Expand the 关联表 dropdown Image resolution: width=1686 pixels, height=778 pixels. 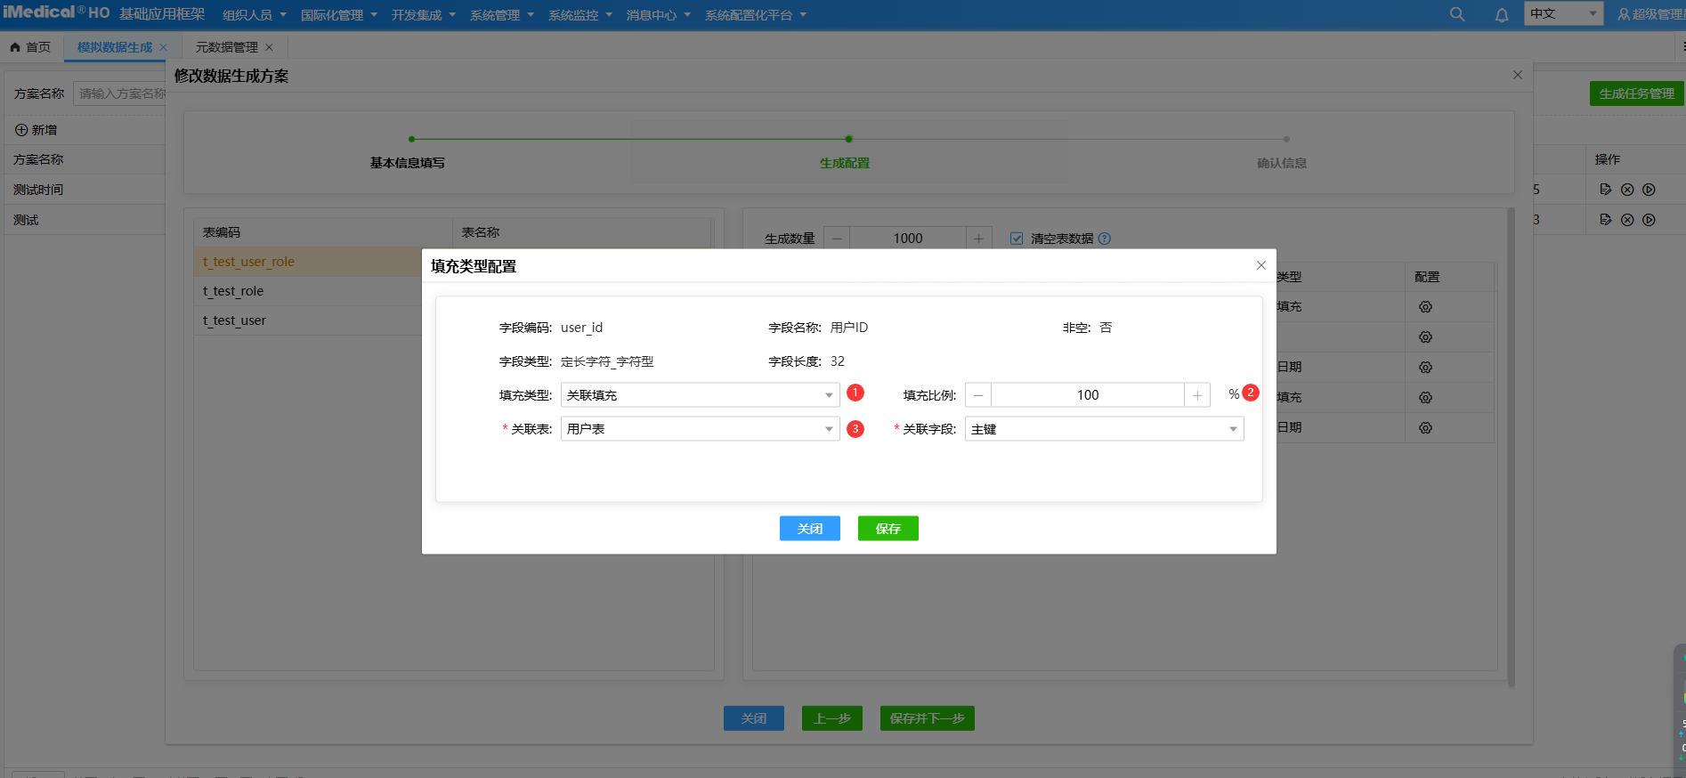[700, 429]
